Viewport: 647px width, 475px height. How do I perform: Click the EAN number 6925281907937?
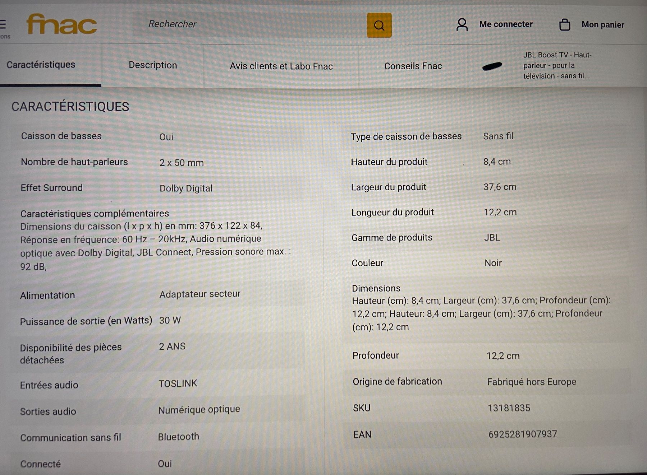523,434
